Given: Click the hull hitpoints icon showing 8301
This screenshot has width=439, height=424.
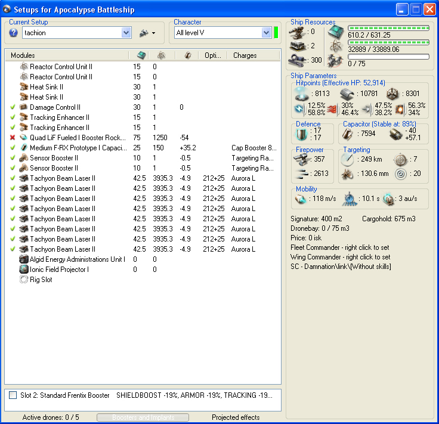Looking at the screenshot, I should click(392, 94).
